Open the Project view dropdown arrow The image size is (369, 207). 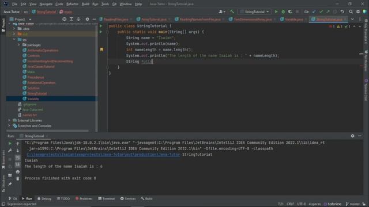[x=30, y=19]
